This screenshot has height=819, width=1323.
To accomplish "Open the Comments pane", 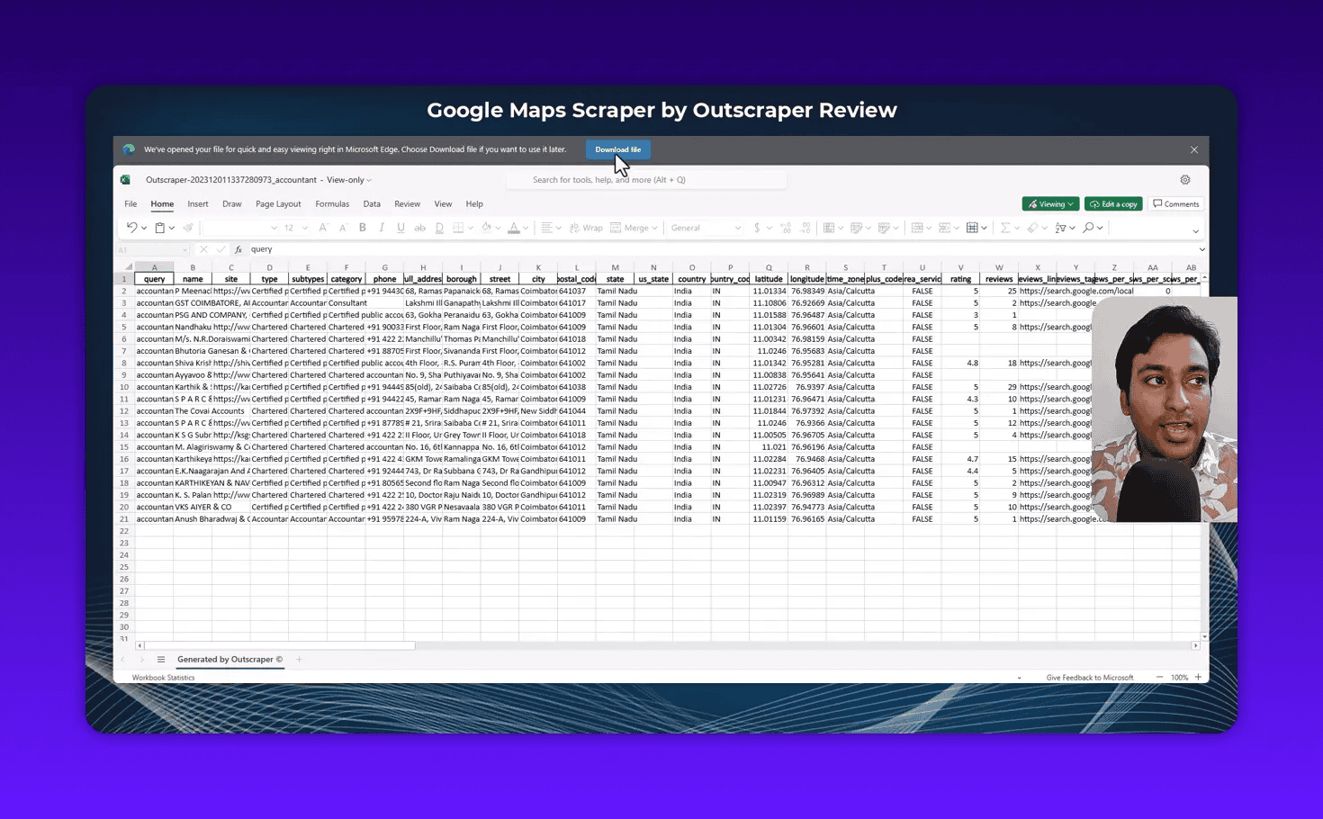I will click(1175, 203).
